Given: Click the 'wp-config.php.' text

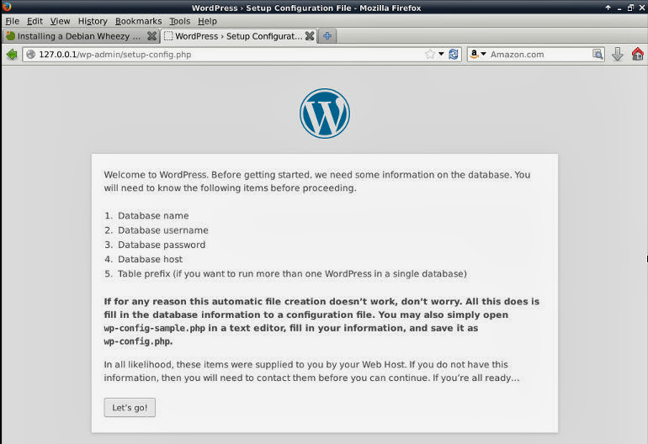Looking at the screenshot, I should pos(139,341).
